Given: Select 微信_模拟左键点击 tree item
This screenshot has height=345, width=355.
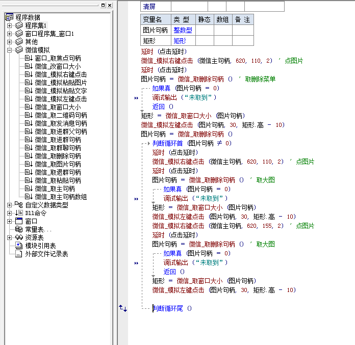Looking at the screenshot, I should click(61, 99).
